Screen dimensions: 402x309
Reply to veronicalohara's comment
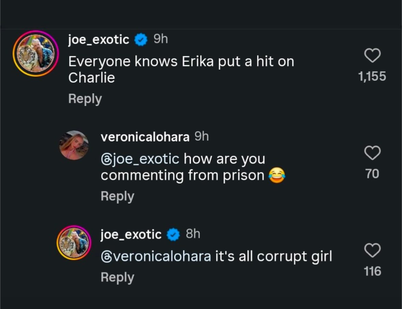click(x=117, y=196)
